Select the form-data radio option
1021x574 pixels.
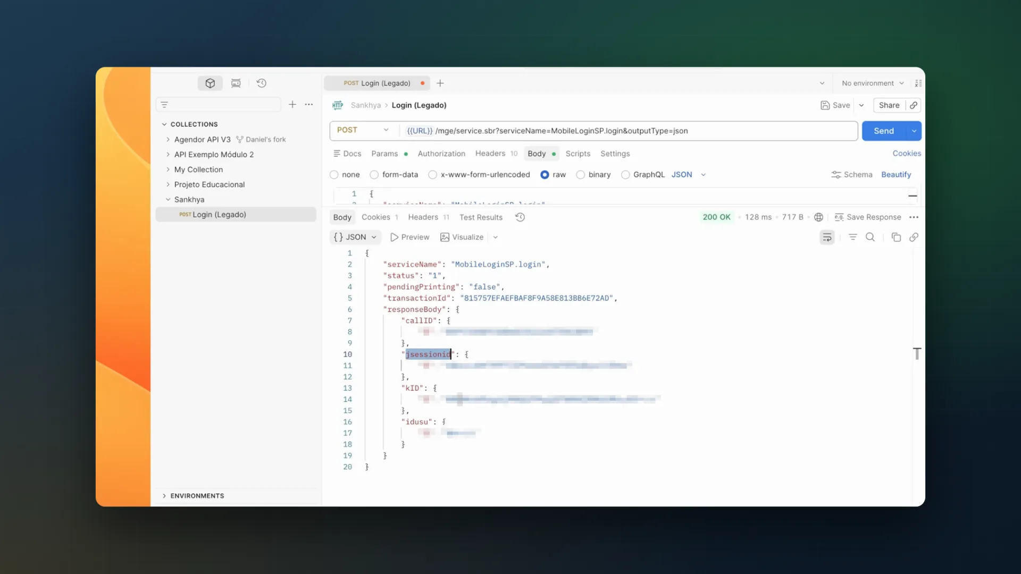tap(374, 175)
